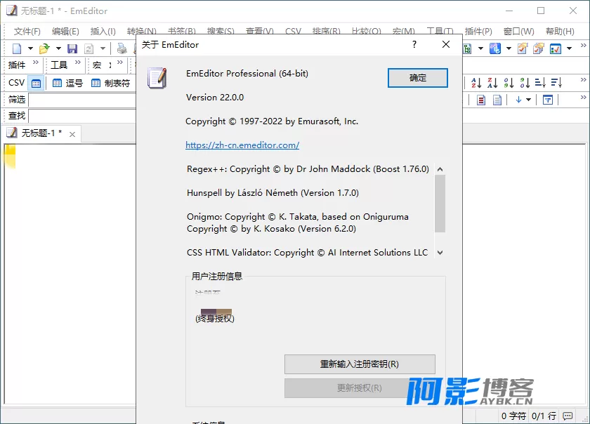Sort A to Z ascending
Viewport: 590px width, 424px height.
click(476, 83)
